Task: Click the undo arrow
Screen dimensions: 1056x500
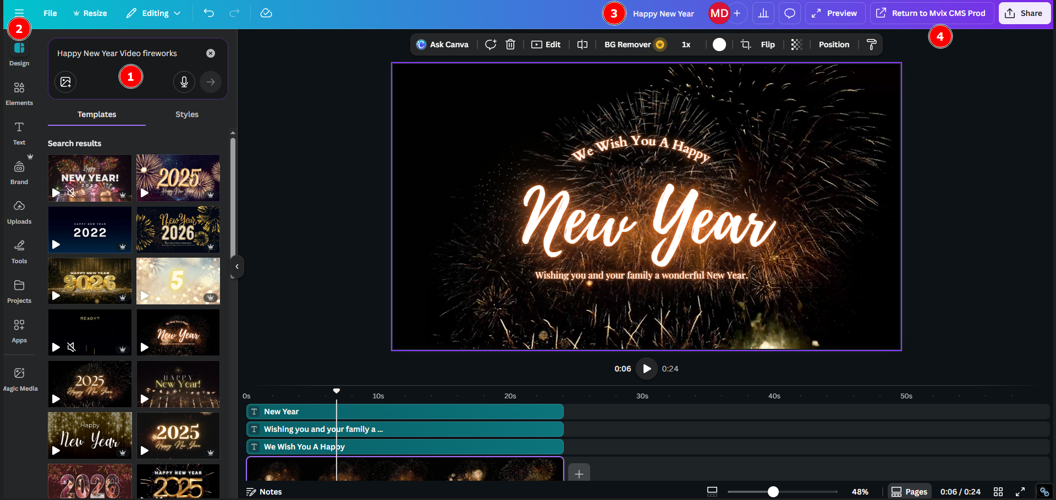Action: 208,13
